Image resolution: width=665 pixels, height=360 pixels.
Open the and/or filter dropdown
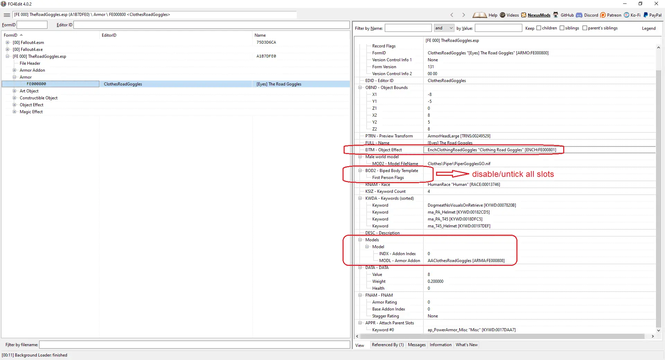[x=444, y=28]
